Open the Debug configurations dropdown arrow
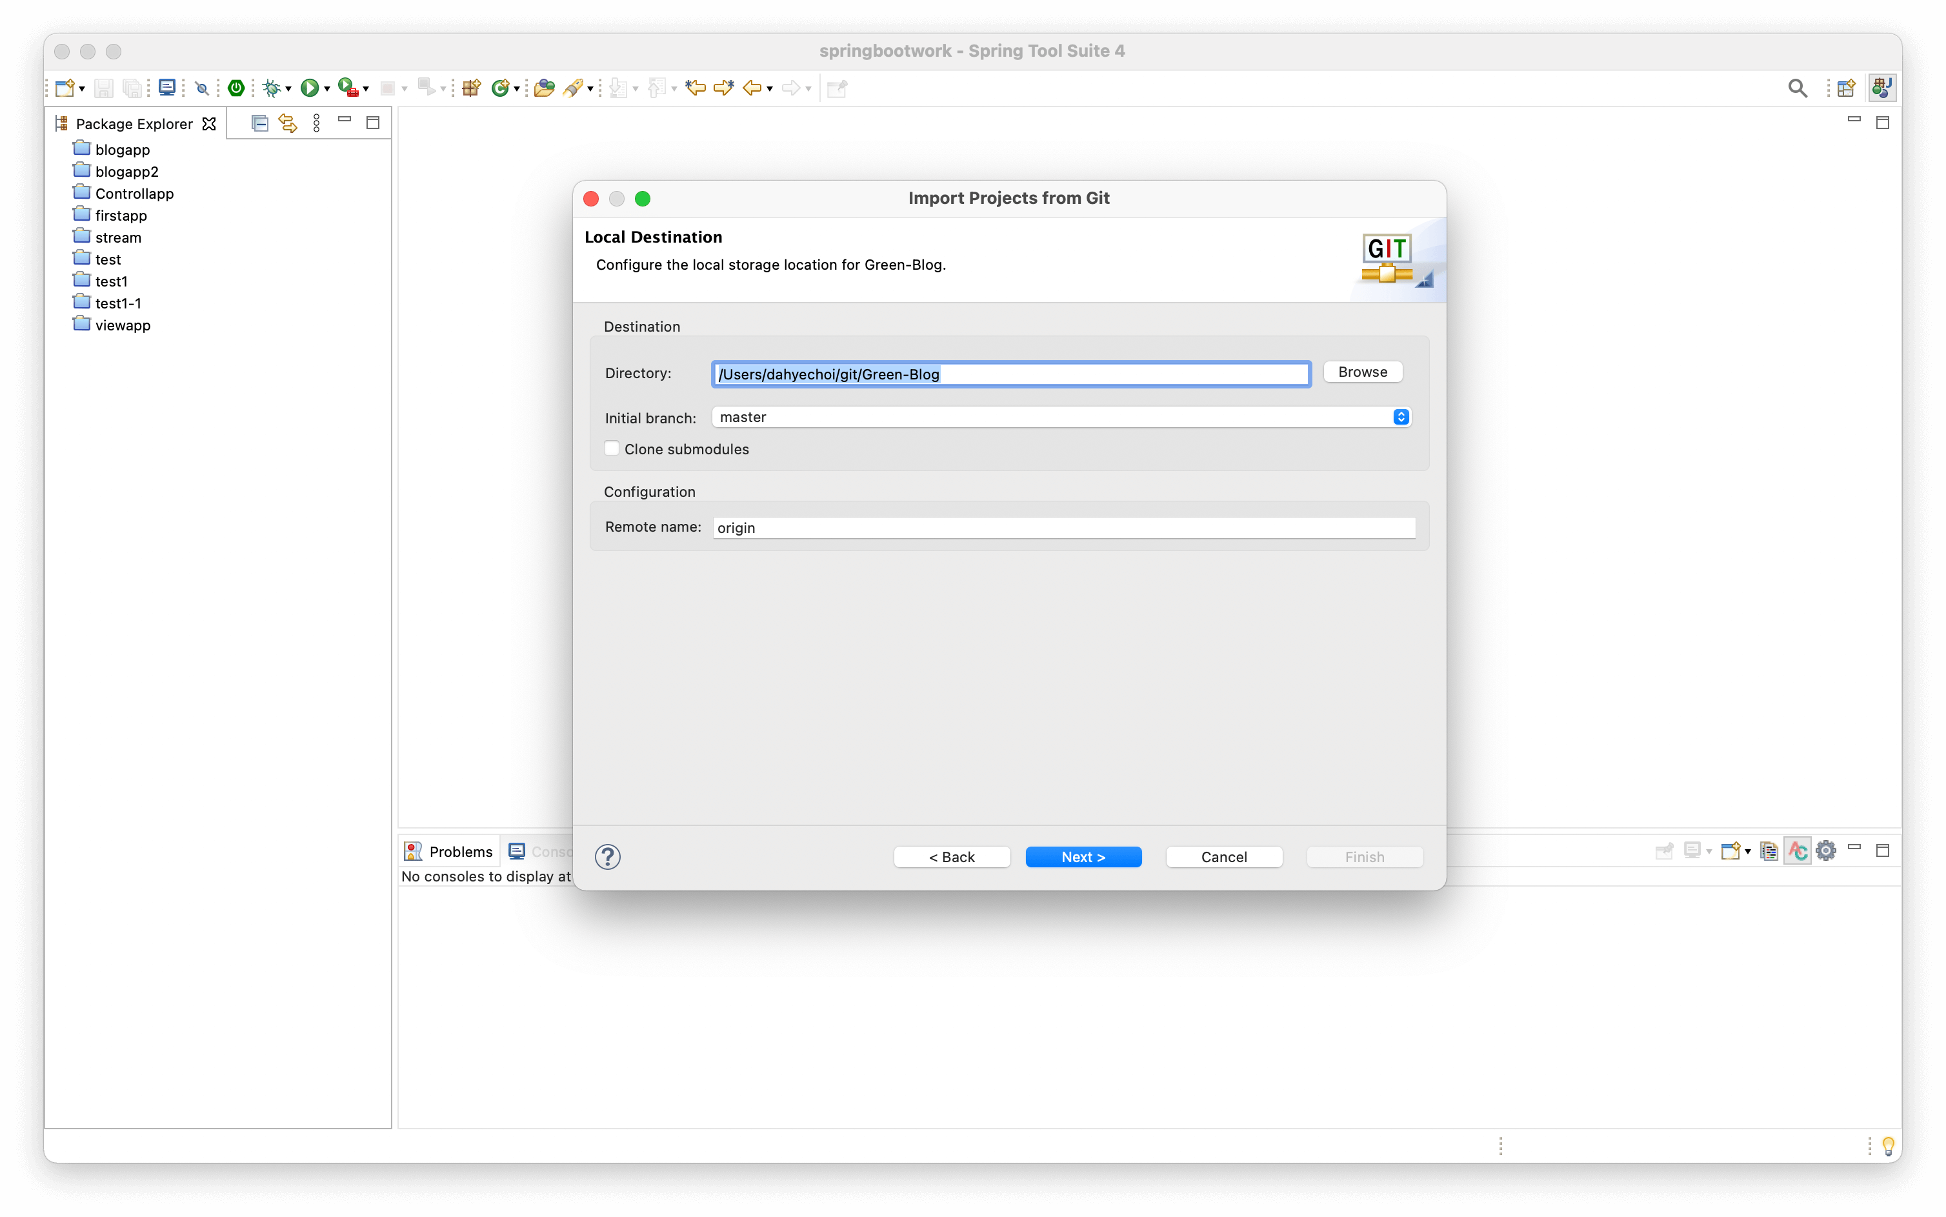1946x1217 pixels. (x=288, y=89)
